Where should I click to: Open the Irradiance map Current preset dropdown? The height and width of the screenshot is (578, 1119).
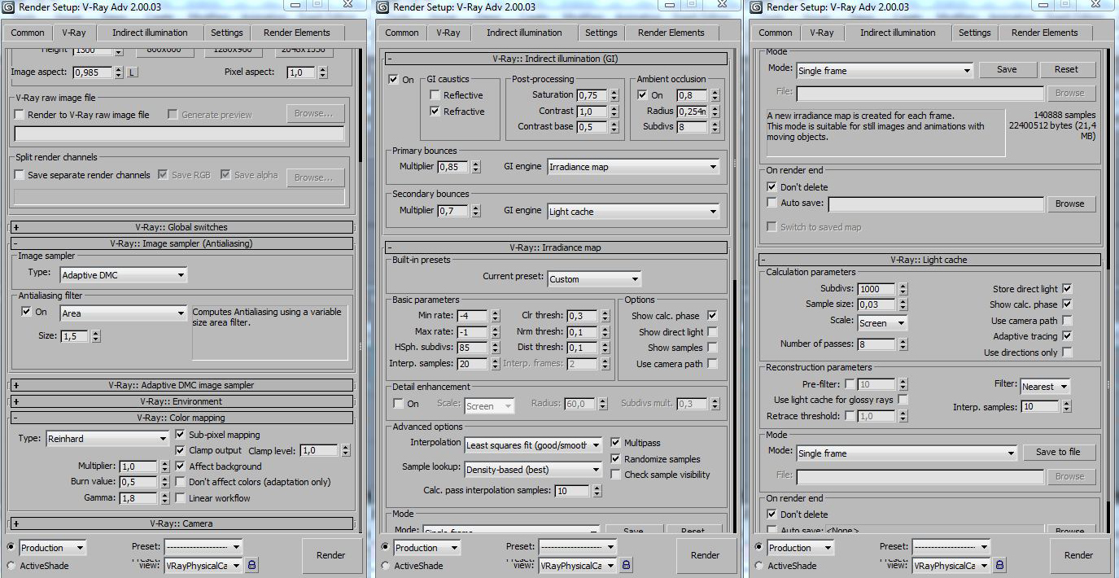tap(594, 279)
